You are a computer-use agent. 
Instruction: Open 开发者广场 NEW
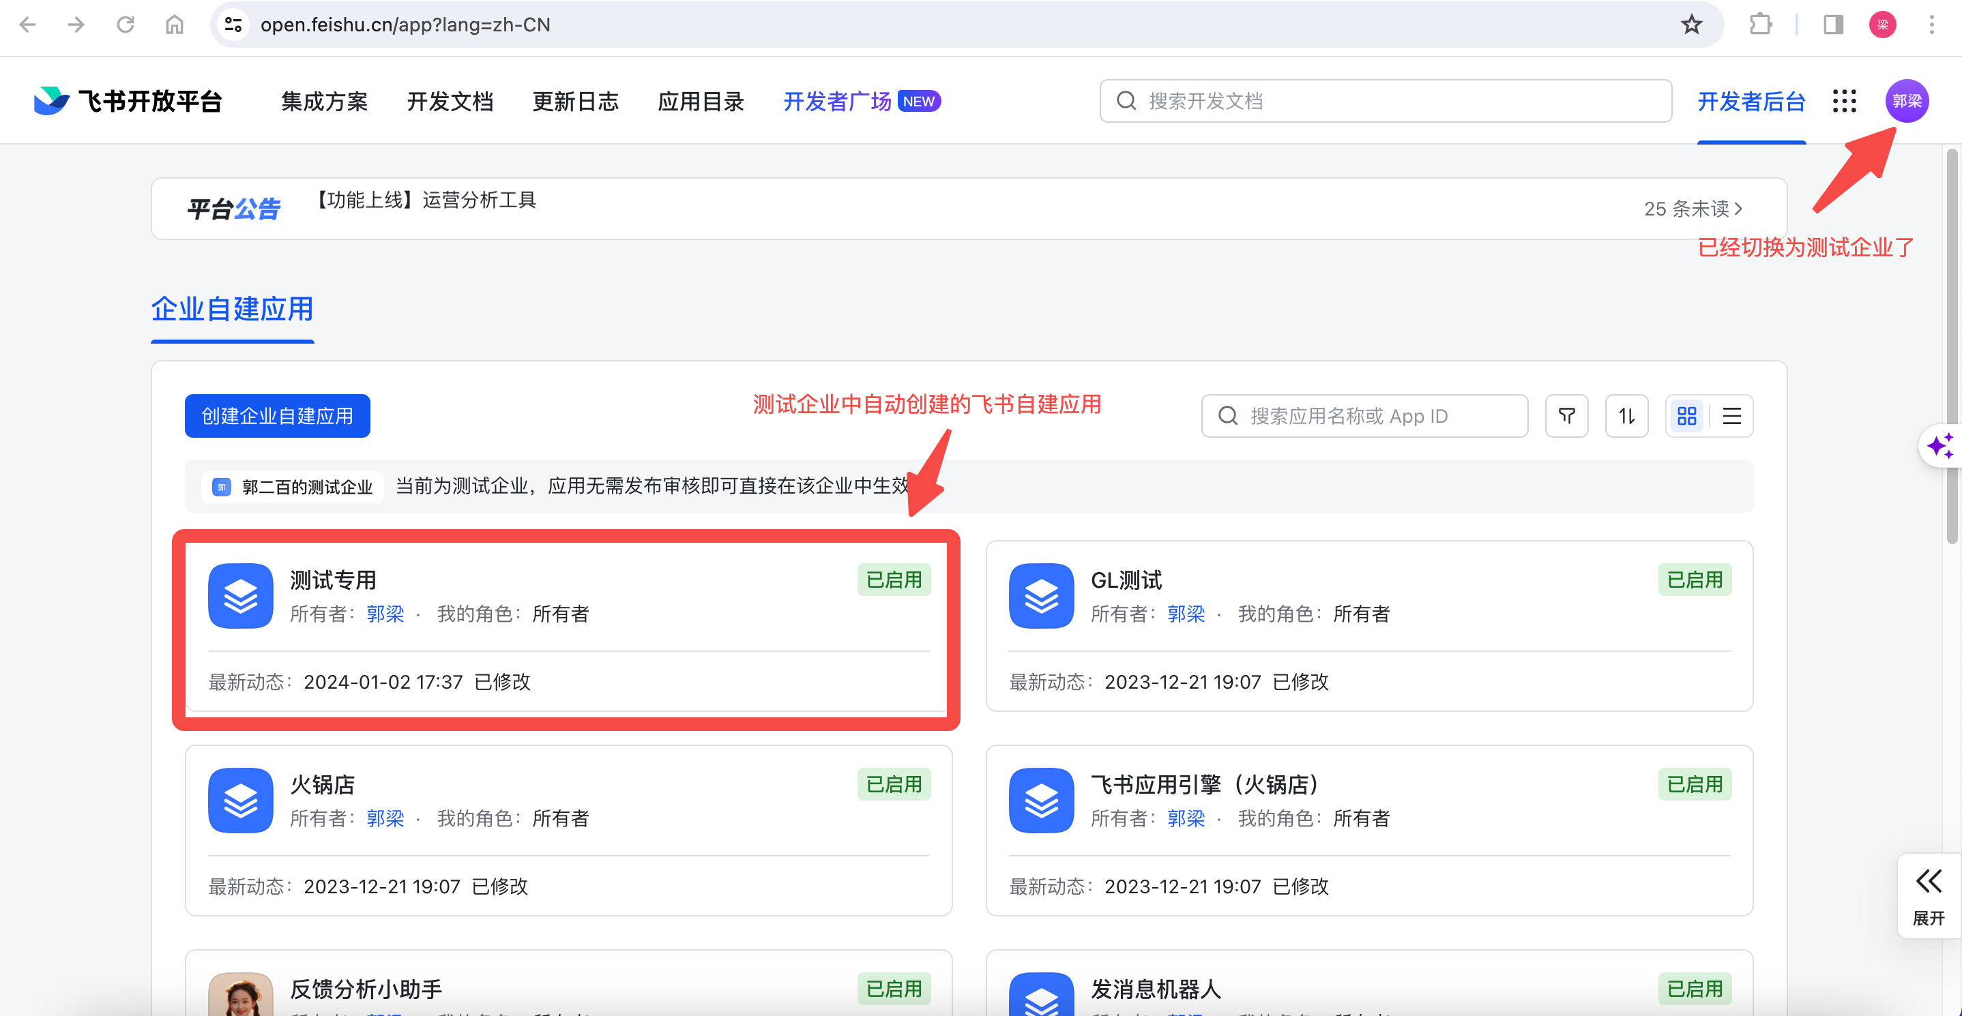point(862,101)
